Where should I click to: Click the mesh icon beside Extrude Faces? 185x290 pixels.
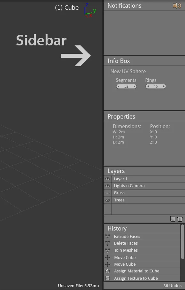[107, 237]
